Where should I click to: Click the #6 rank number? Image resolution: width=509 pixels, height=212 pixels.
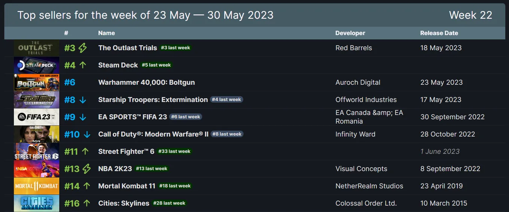pos(70,82)
